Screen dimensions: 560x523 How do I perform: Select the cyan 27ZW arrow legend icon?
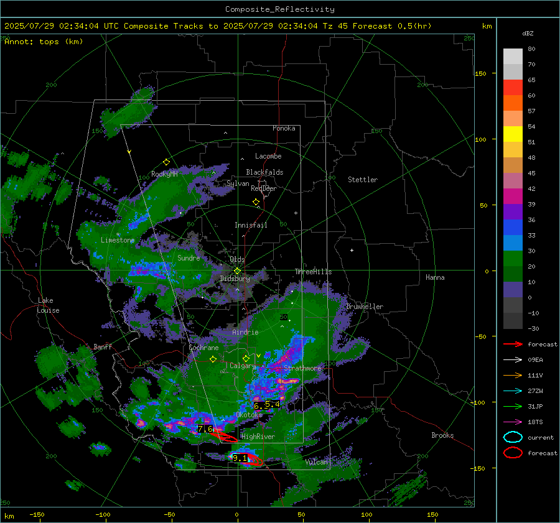(x=513, y=391)
